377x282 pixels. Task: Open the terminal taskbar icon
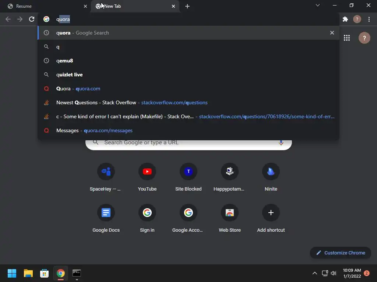click(x=77, y=273)
